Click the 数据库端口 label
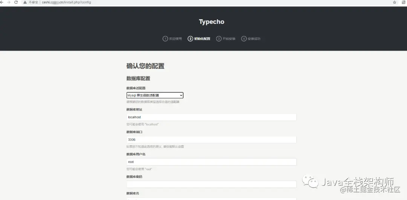This screenshot has height=200, width=407. pyautogui.click(x=134, y=132)
